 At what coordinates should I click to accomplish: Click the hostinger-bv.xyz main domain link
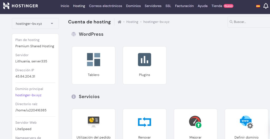28,95
